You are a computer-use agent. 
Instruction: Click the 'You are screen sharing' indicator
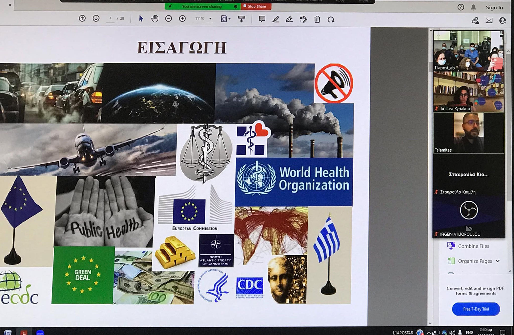[x=203, y=6]
